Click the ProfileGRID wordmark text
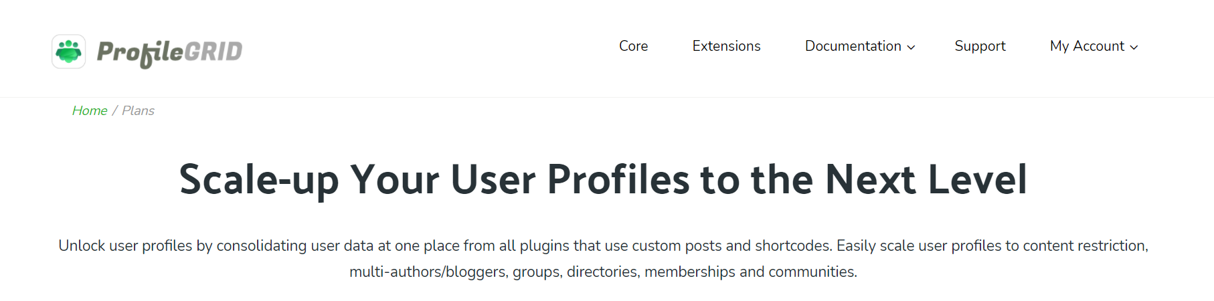The image size is (1214, 301). 169,52
